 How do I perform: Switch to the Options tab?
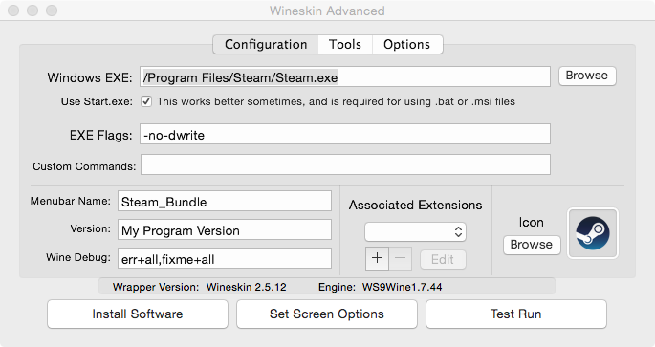coord(407,44)
